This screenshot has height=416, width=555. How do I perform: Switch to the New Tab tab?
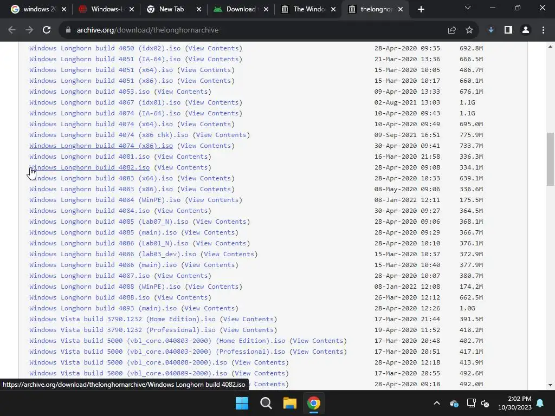point(171,10)
